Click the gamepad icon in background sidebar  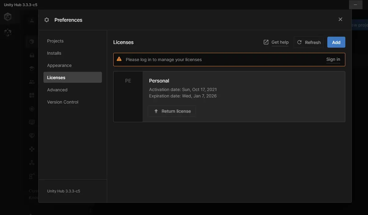point(32,149)
